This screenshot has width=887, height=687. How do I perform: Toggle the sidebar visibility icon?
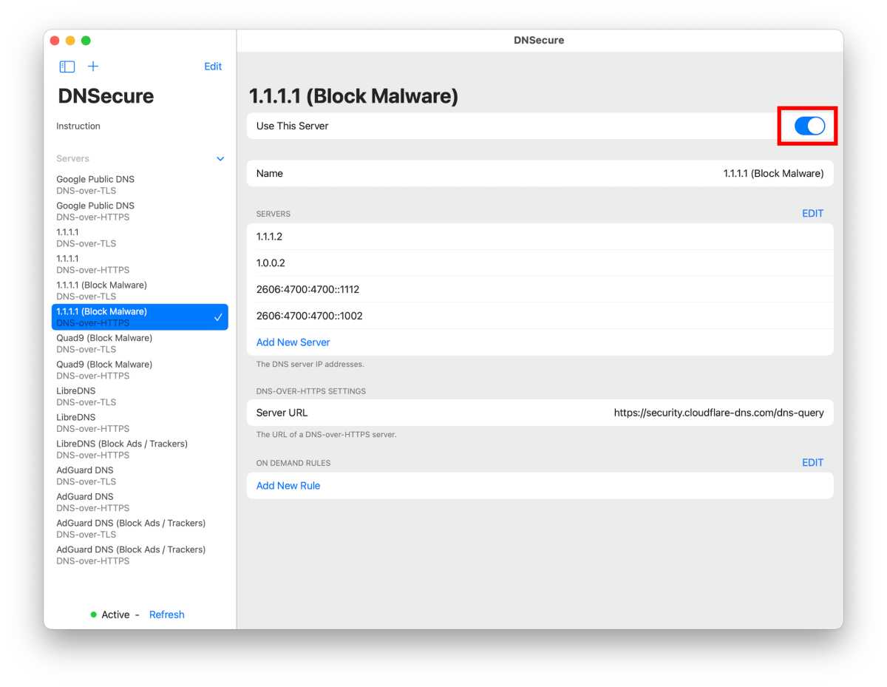67,67
